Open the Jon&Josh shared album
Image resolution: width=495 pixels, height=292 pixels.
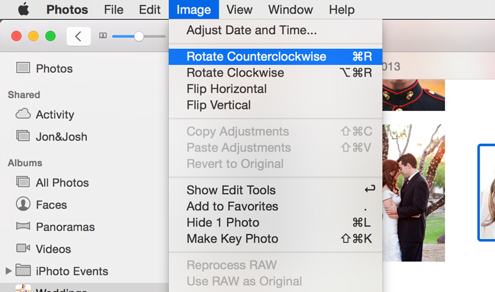61,137
